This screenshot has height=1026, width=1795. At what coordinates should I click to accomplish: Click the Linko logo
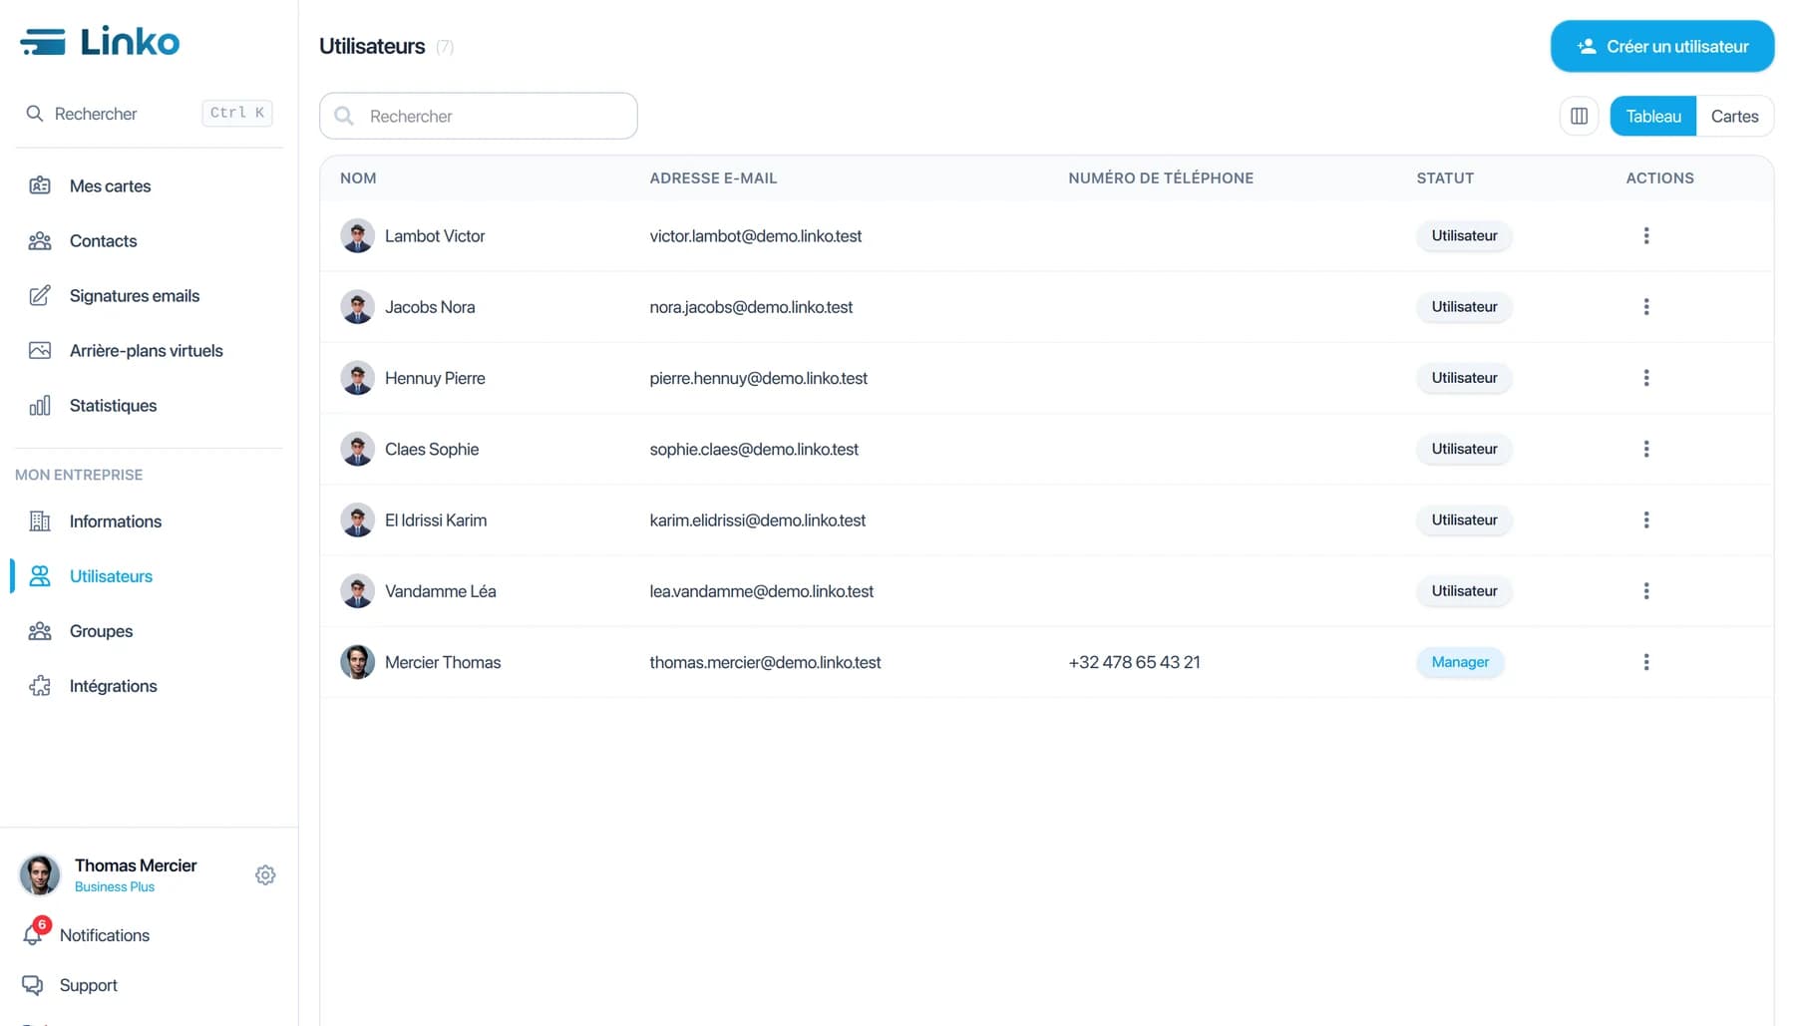pos(100,42)
